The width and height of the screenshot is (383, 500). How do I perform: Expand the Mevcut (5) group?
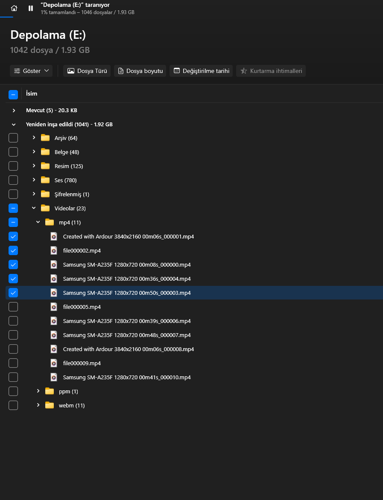click(14, 110)
